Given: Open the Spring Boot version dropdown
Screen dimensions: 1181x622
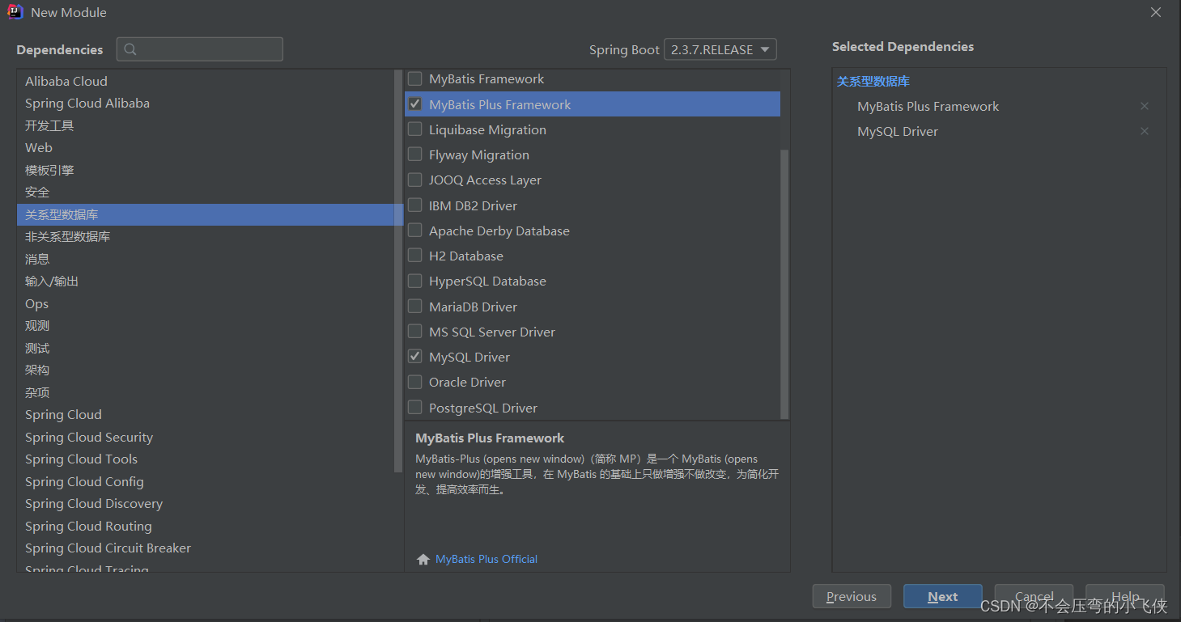Looking at the screenshot, I should point(720,49).
